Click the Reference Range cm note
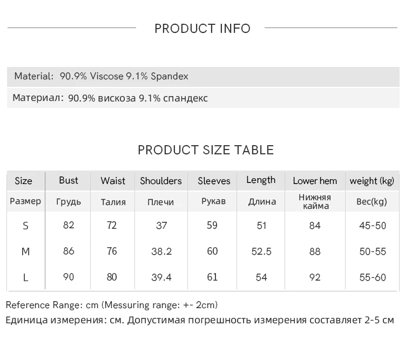Screen dimensions: 405x340 [x=112, y=305]
